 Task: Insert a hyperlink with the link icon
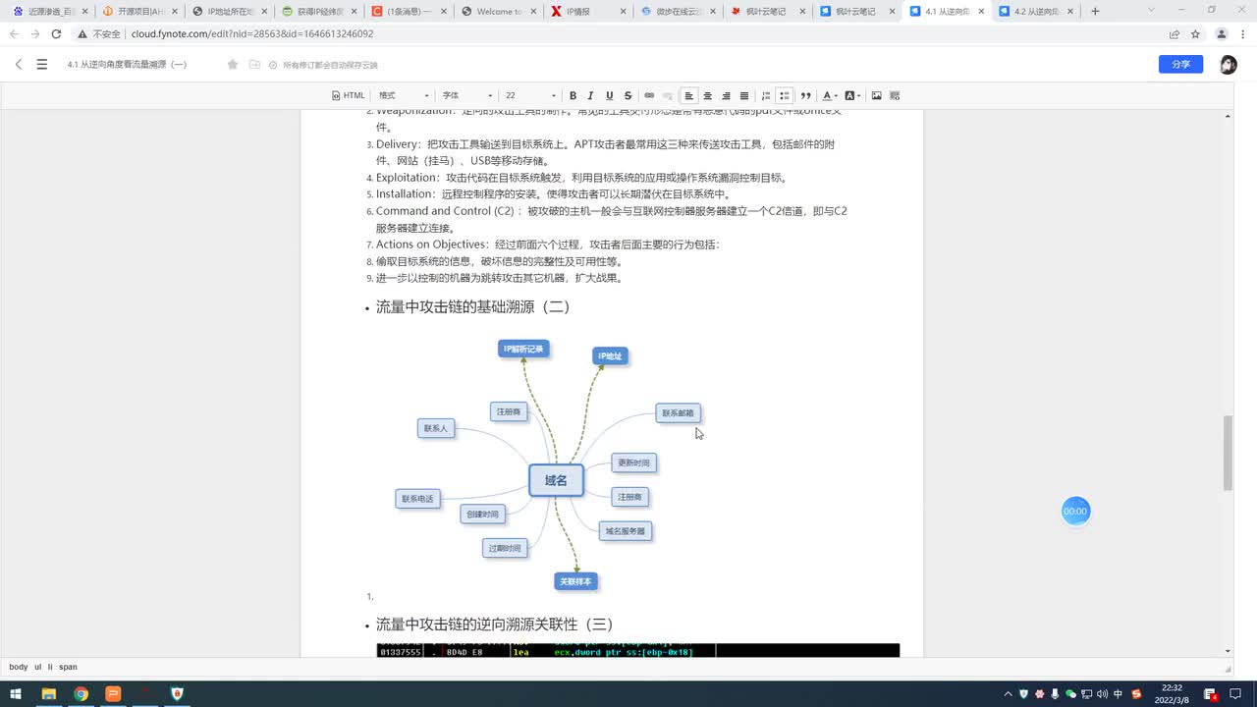[x=649, y=95]
